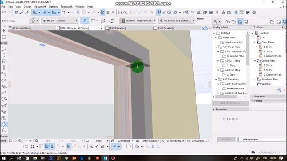Toggle snap guides button in top toolbar

point(45,13)
